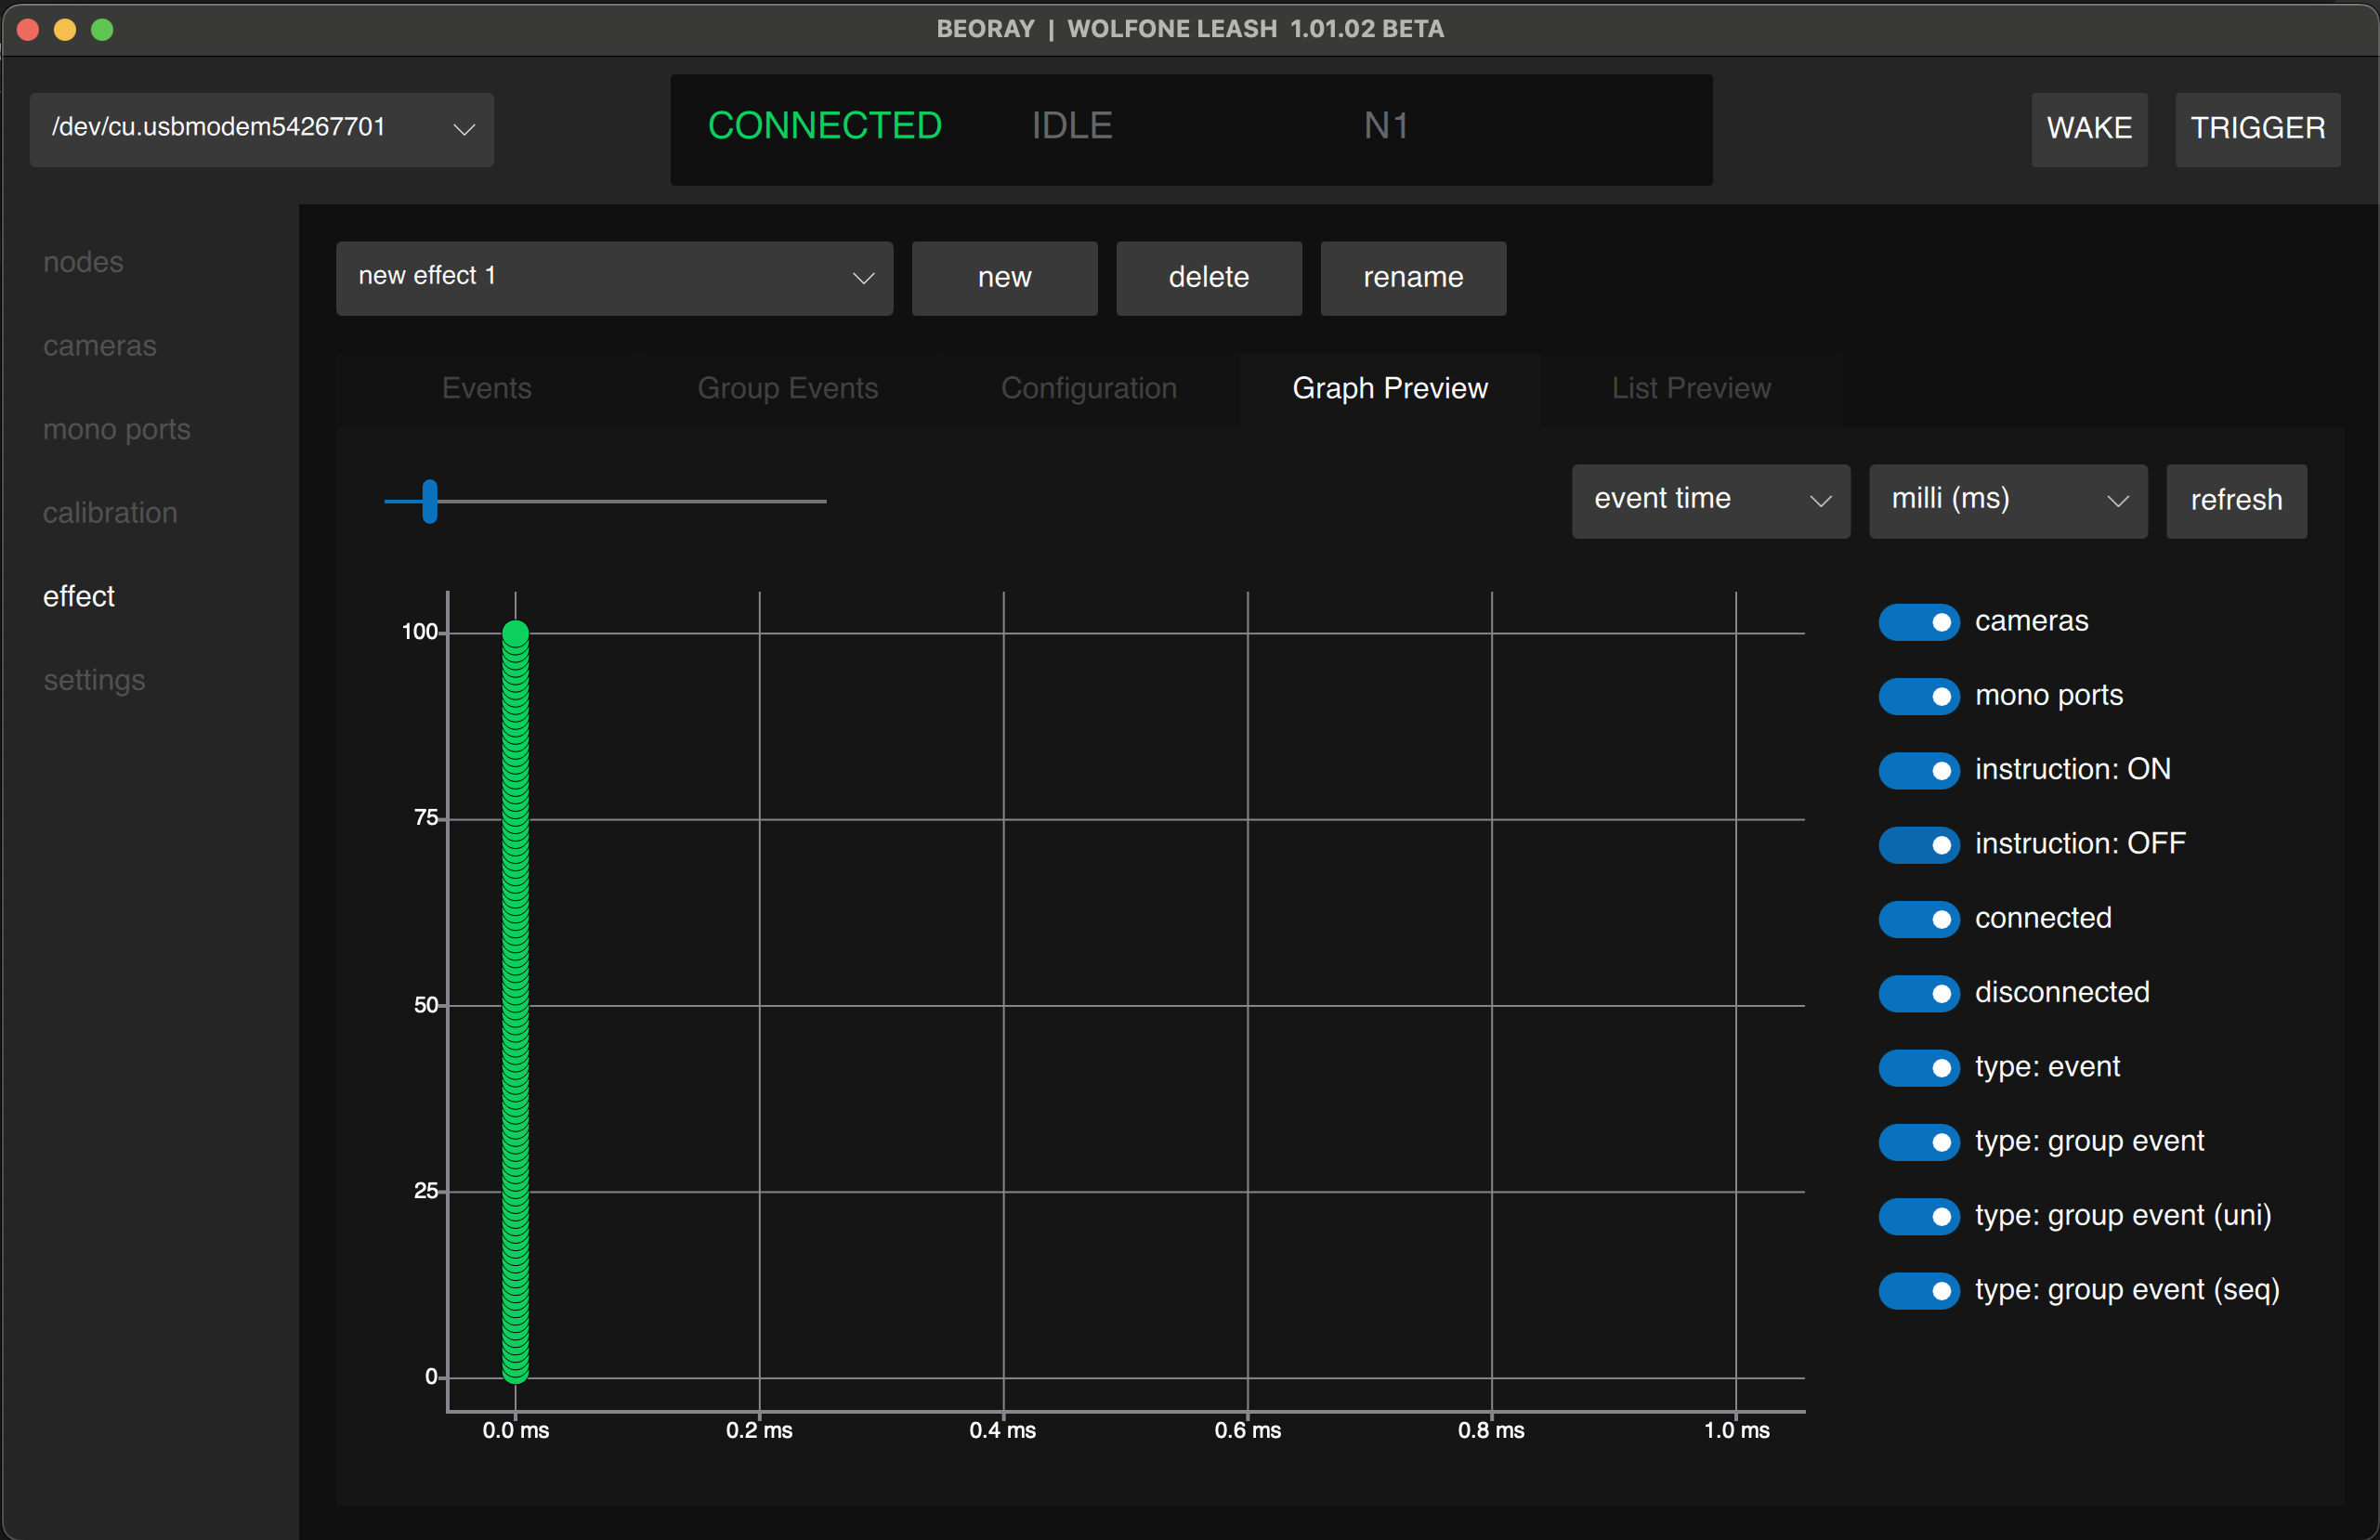Switch to the Events tab
This screenshot has width=2380, height=1540.
tap(486, 388)
